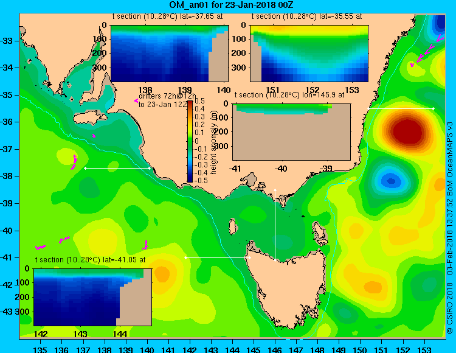Click the white section line off the coast at -35.55
The height and width of the screenshot is (353, 456).
(x=401, y=108)
